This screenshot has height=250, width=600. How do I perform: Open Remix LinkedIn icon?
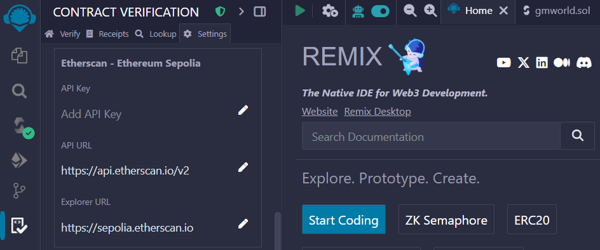[x=542, y=62]
